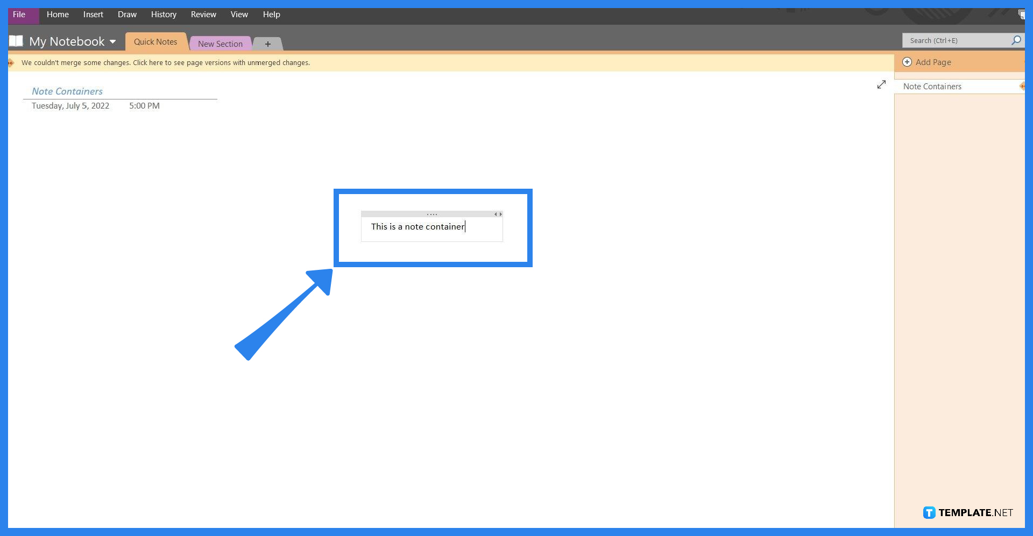Viewport: 1033px width, 536px height.
Task: Click the notebook icon beside My Notebook
Action: coord(16,40)
